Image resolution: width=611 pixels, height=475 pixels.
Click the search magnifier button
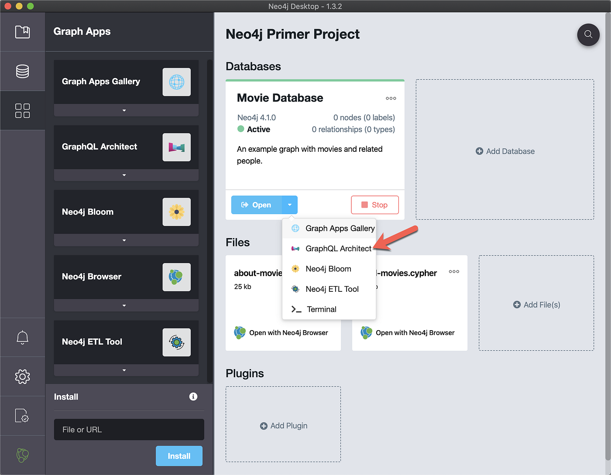click(588, 34)
